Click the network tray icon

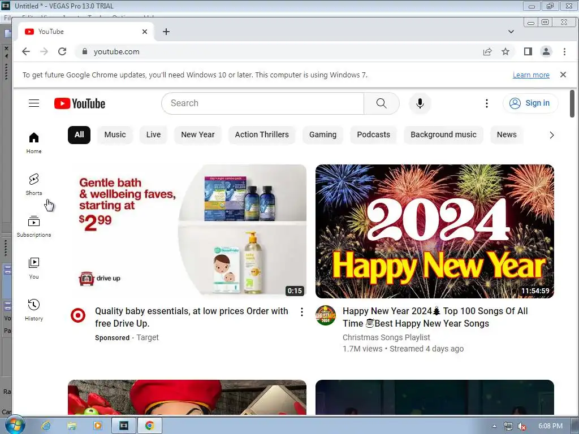508,426
